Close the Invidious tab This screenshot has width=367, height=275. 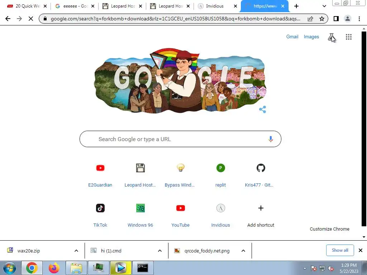tap(235, 6)
